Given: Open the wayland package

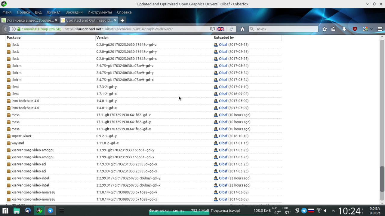Looking at the screenshot, I should pyautogui.click(x=18, y=143).
